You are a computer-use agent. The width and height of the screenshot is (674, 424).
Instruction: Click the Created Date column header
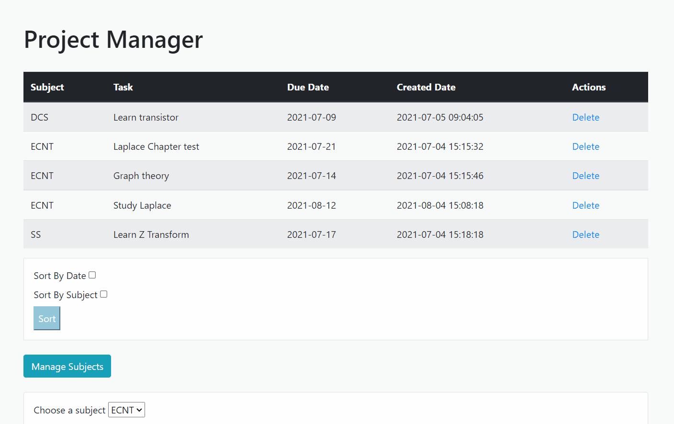426,87
